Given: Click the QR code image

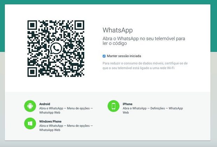Looking at the screenshot, I should pos(56,48).
